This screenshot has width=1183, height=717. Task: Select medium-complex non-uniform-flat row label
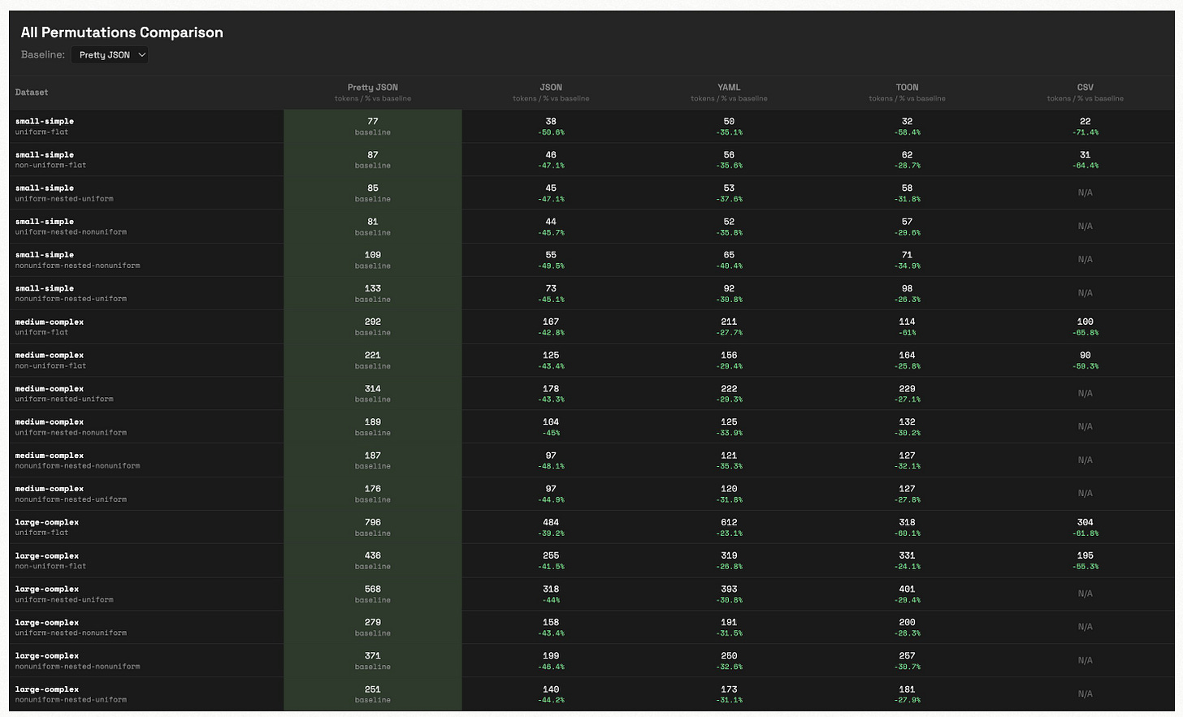point(50,360)
